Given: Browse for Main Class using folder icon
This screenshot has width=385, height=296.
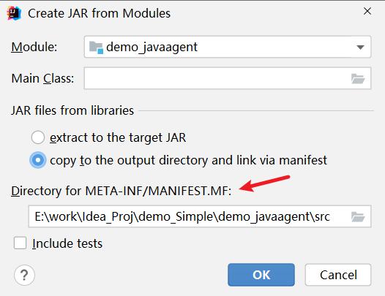Looking at the screenshot, I should click(358, 79).
